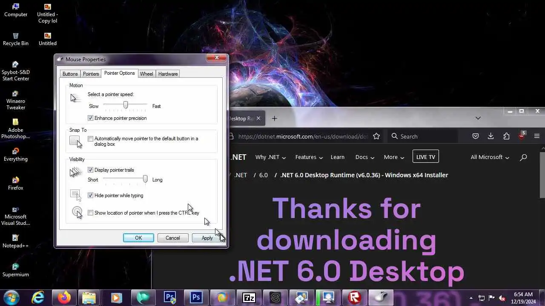Click the Mouse Properties taskbar button
Image resolution: width=545 pixels, height=306 pixels.
[381, 297]
